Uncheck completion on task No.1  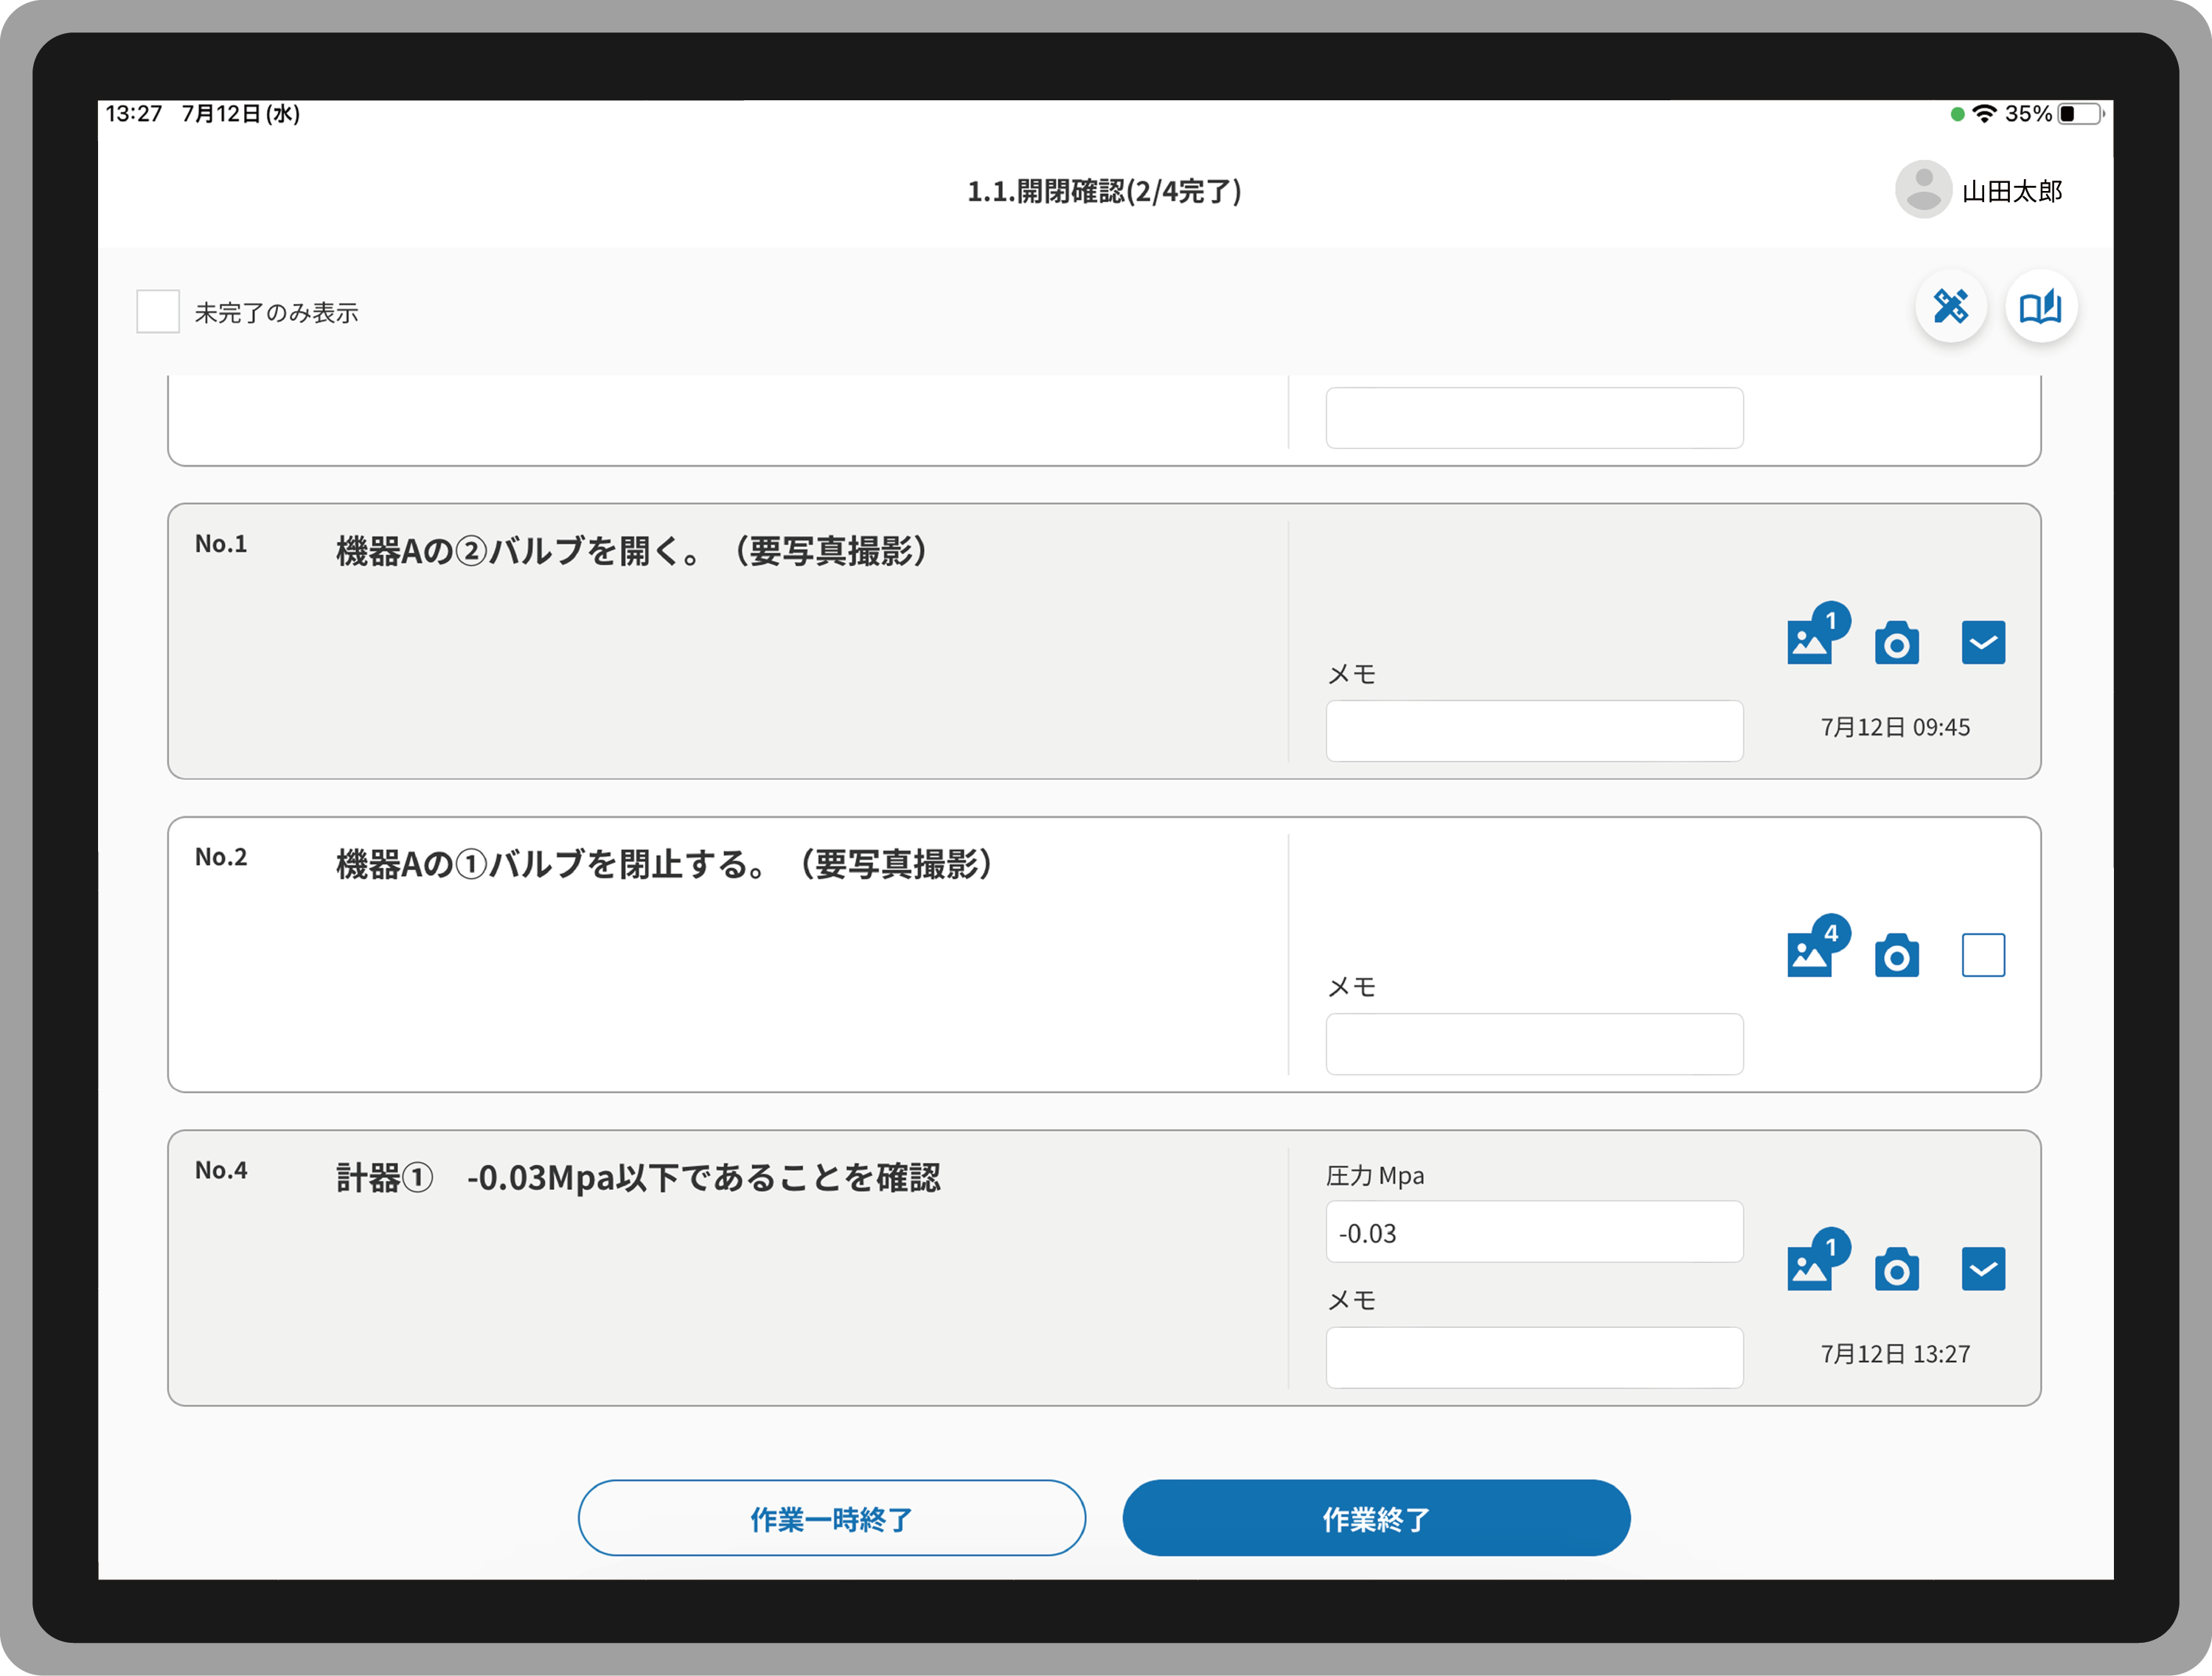tap(1984, 643)
